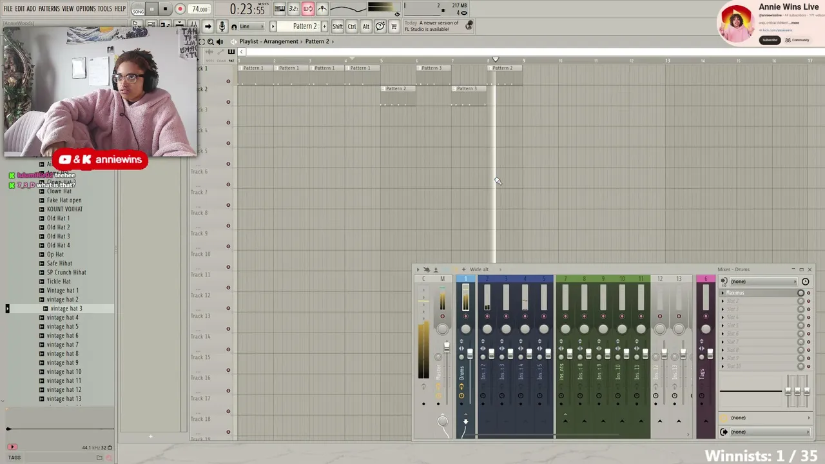Select mixer track 7 header

coord(565,279)
